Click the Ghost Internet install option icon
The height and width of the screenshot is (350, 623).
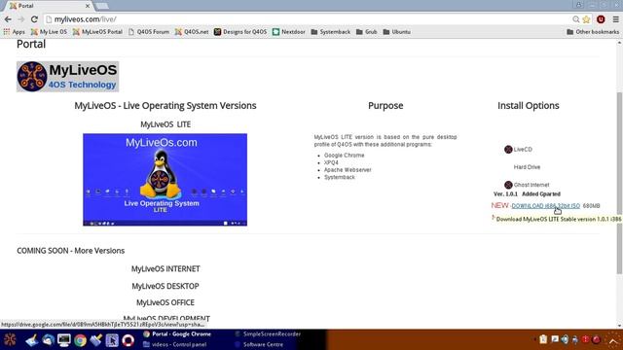pyautogui.click(x=508, y=185)
